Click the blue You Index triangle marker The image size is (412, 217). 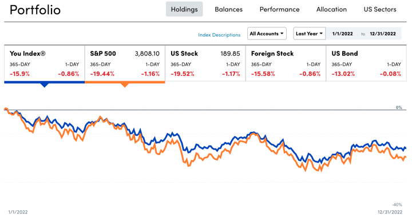45,85
